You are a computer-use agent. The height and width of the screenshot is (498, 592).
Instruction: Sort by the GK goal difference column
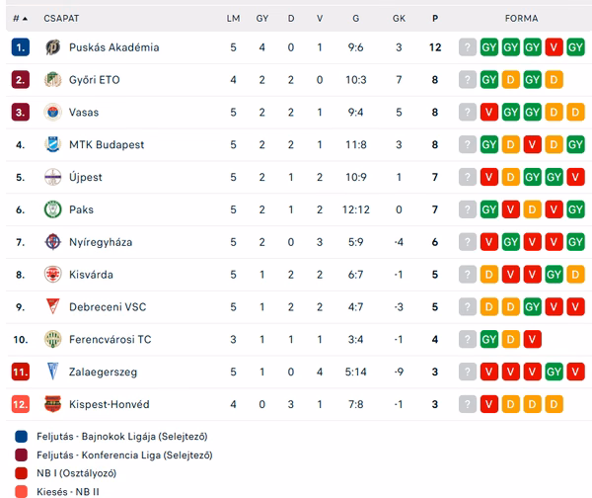click(399, 18)
